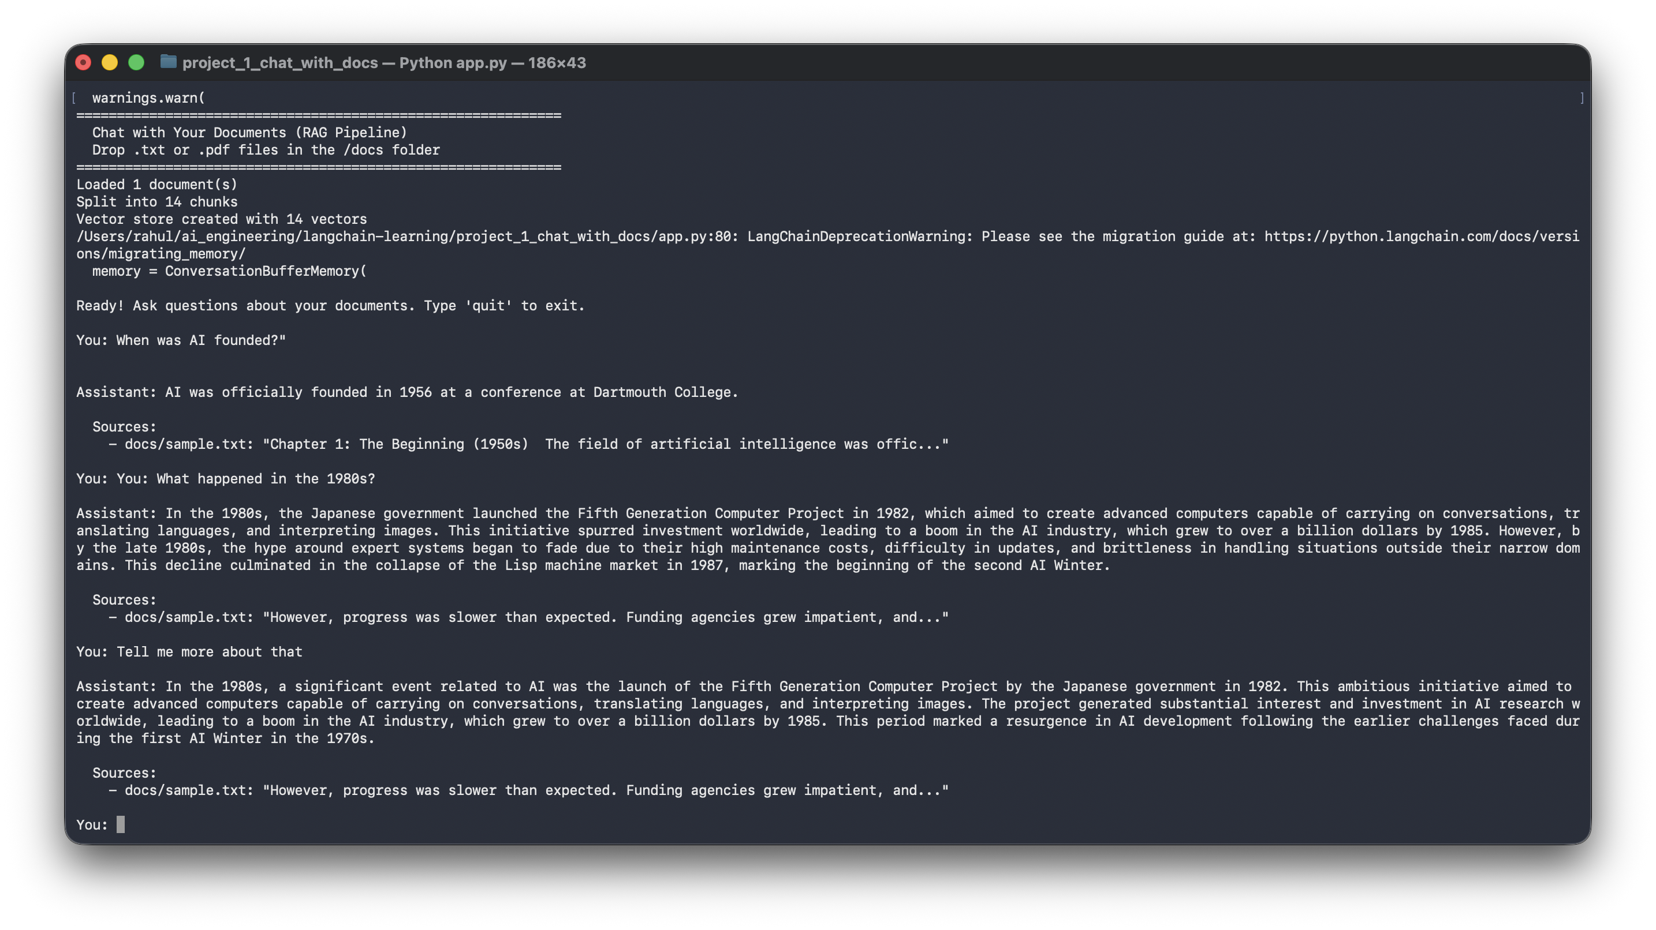
Task: Click the line Split into 14 chunks
Action: (x=156, y=201)
